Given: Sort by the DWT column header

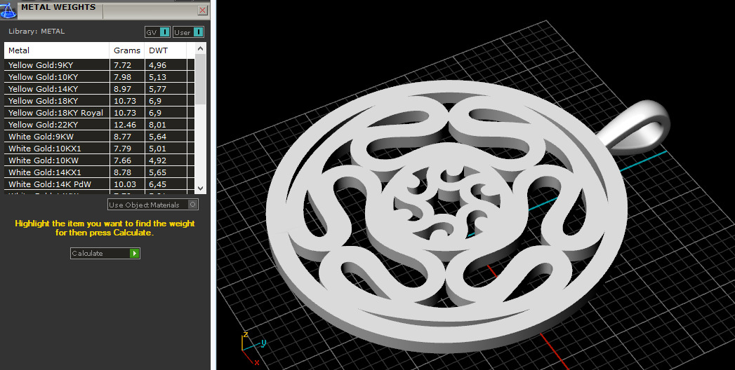Looking at the screenshot, I should pyautogui.click(x=166, y=50).
